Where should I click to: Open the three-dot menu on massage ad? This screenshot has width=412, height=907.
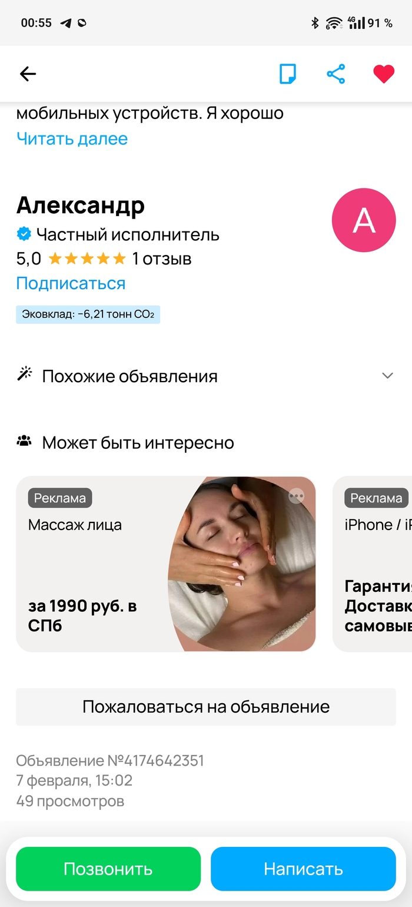click(x=297, y=496)
